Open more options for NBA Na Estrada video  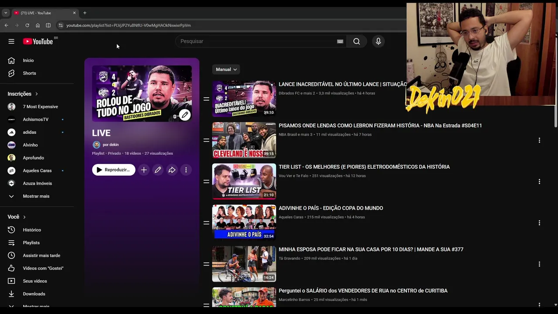tap(539, 140)
